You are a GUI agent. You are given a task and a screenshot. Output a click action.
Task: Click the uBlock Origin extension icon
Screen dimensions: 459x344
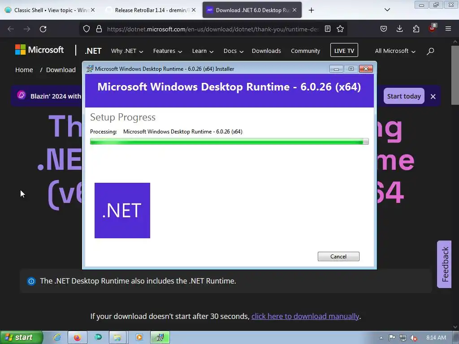tap(432, 28)
